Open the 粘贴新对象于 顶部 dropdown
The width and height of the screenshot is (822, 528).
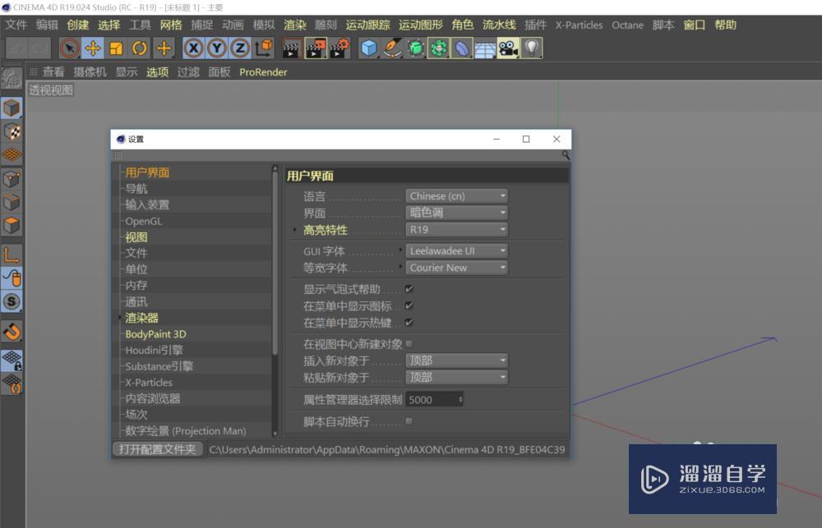[x=456, y=377]
